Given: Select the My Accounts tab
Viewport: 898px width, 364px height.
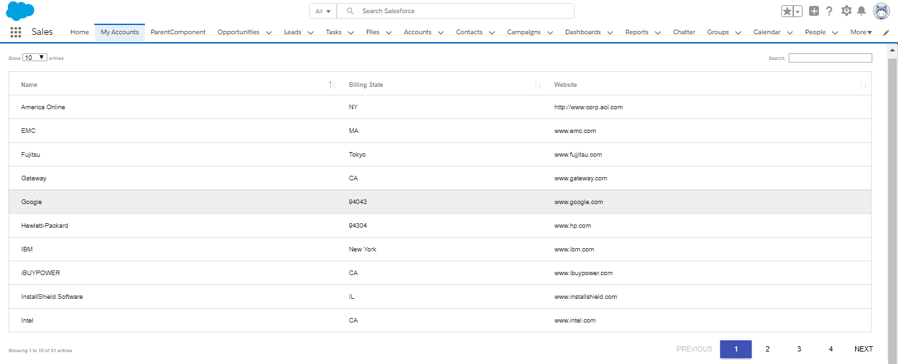Looking at the screenshot, I should click(120, 32).
